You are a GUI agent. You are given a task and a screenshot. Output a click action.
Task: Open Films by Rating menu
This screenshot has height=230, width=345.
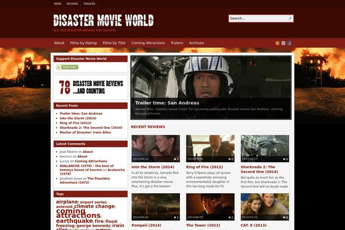pyautogui.click(x=83, y=43)
